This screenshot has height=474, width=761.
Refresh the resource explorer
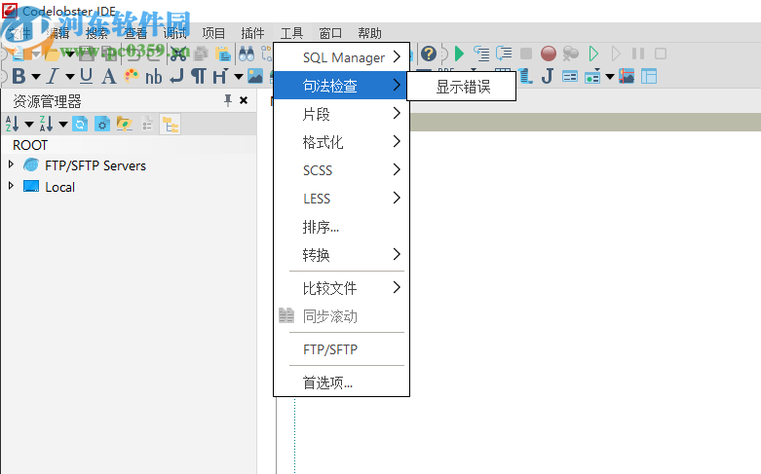tap(80, 124)
